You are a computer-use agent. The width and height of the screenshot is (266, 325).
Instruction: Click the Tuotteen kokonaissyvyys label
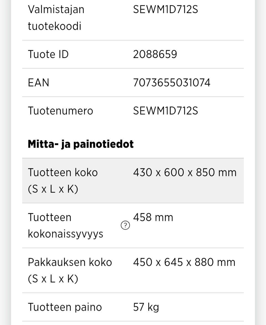[65, 225]
